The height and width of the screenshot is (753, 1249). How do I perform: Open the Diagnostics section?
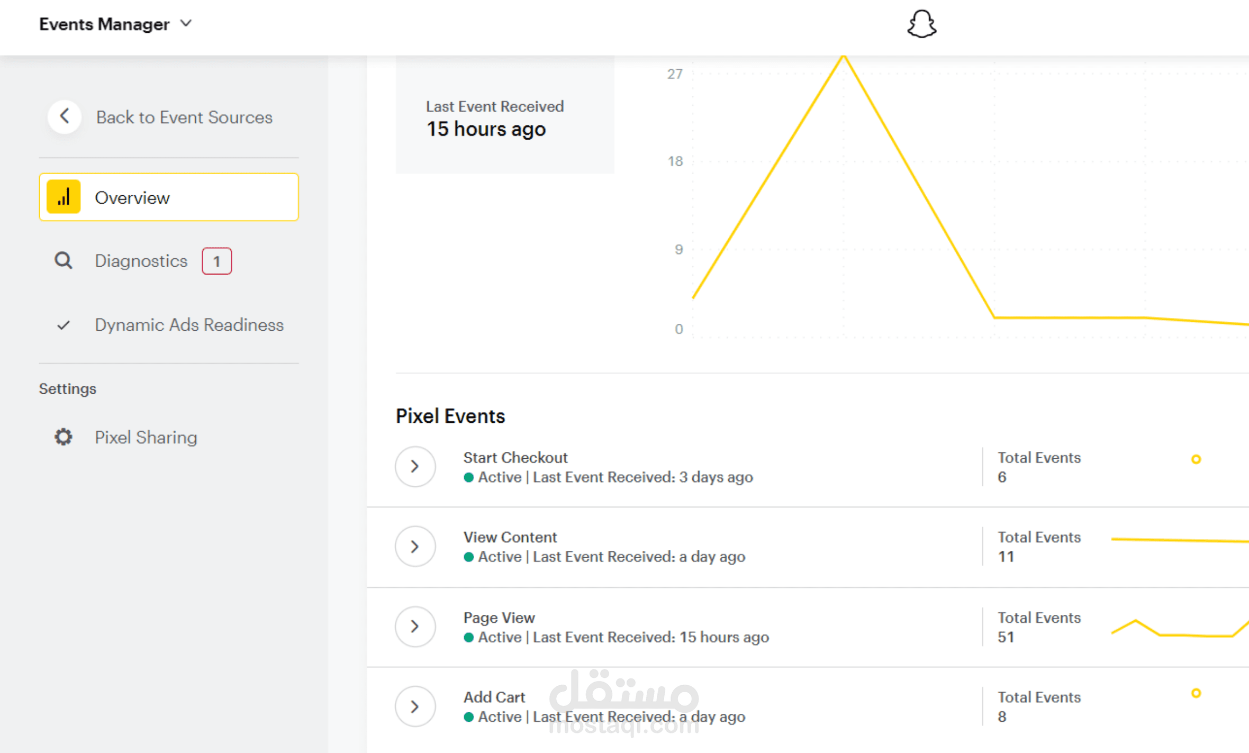(141, 261)
